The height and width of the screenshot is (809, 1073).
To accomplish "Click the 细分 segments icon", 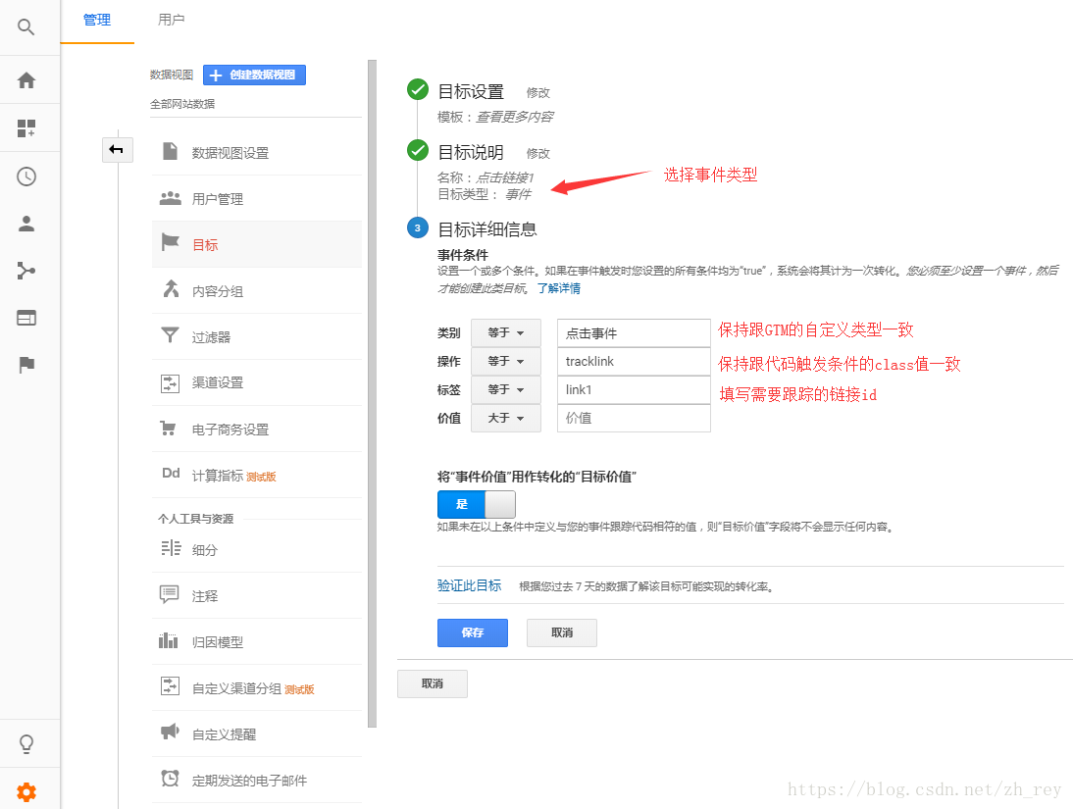I will [x=171, y=548].
